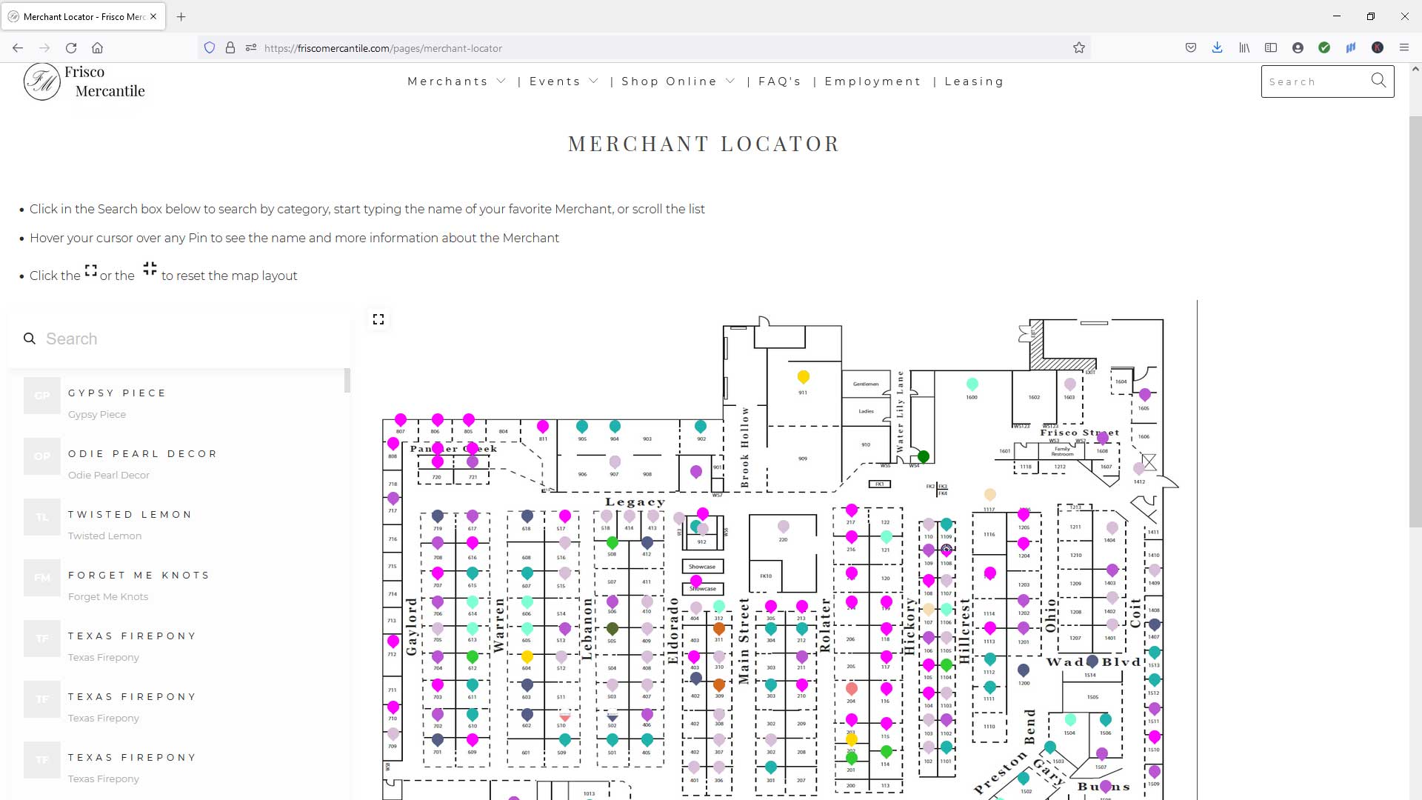Screen dimensions: 1422x800
Task: Click the magenta pin at booth 811
Action: coord(543,427)
